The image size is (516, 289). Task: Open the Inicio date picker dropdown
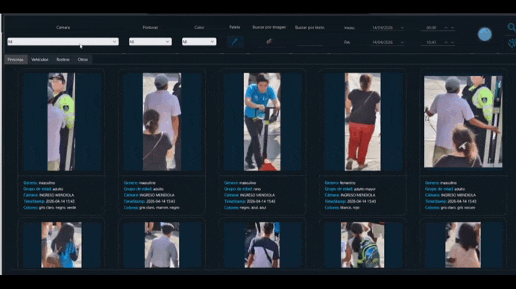point(402,28)
